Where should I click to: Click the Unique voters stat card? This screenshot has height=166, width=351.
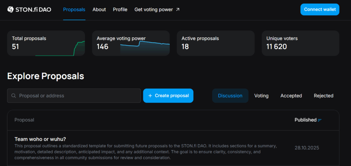300,43
